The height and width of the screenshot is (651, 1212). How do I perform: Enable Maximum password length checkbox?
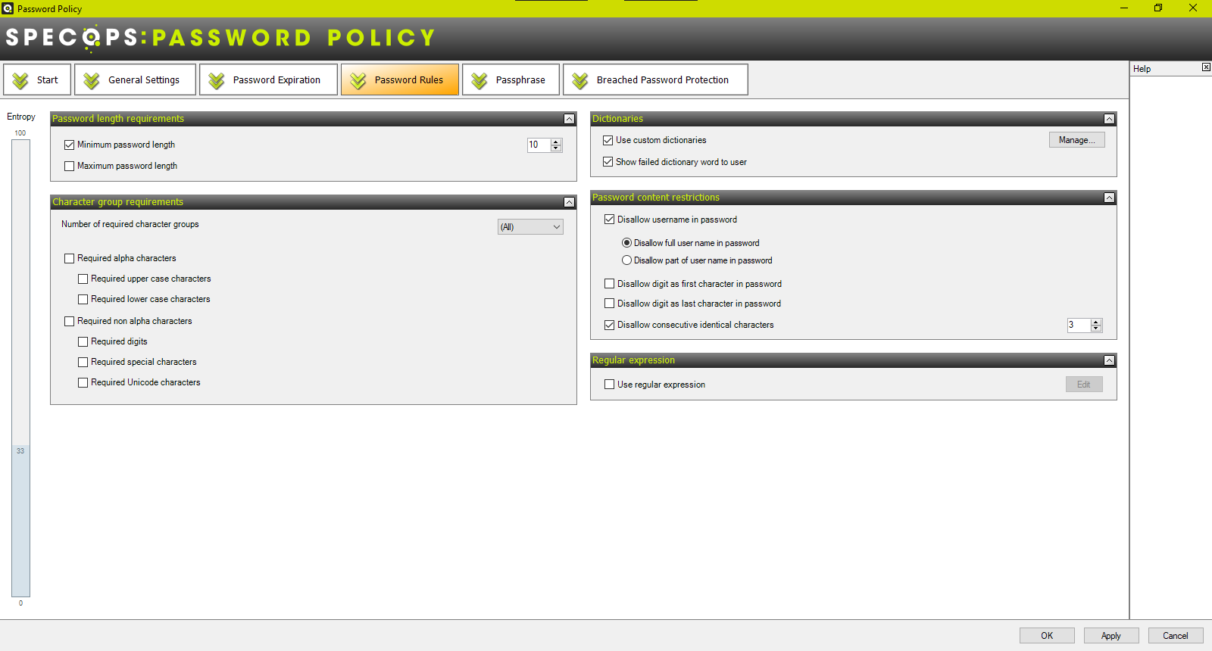point(69,166)
